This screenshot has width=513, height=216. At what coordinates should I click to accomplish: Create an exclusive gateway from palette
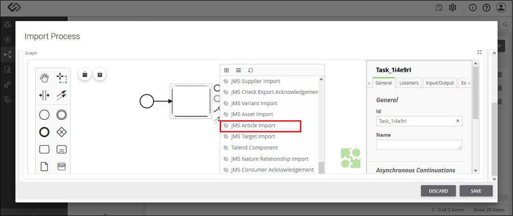(x=61, y=132)
